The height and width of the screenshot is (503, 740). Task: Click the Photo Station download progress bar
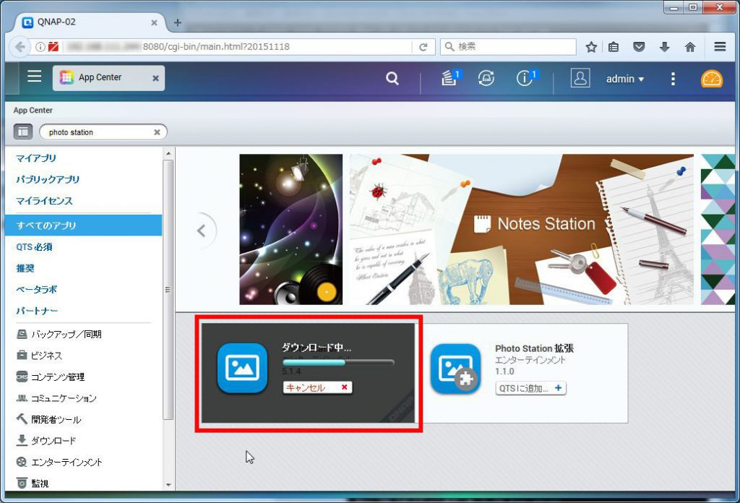(338, 362)
